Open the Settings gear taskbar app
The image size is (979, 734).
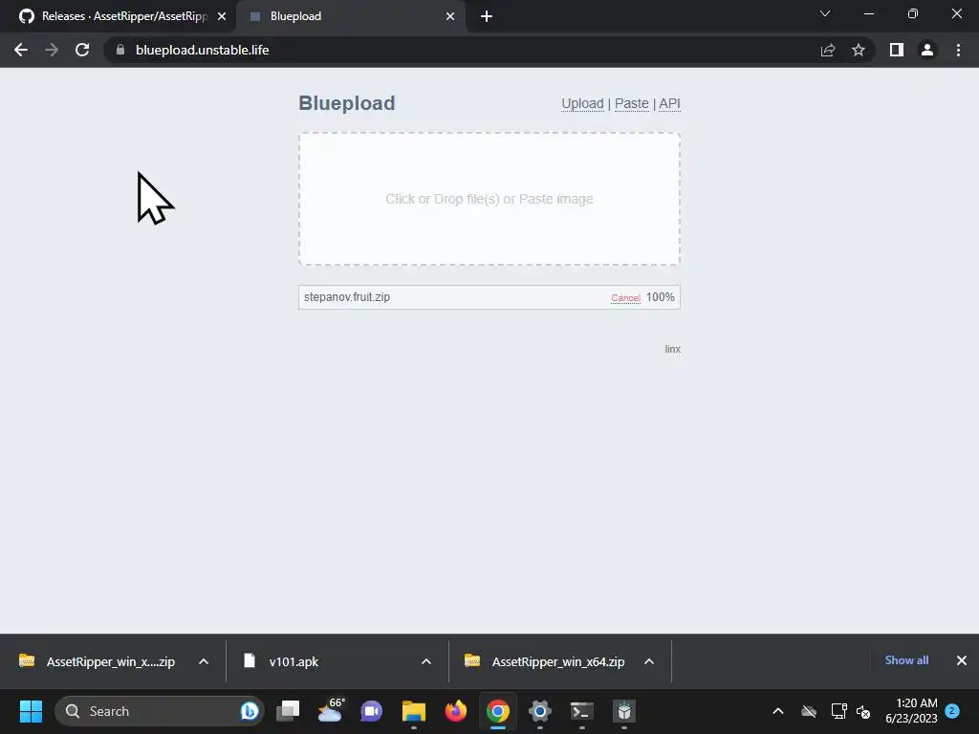(540, 711)
